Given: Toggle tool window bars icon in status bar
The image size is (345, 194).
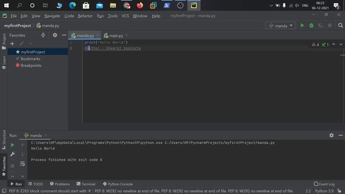Looking at the screenshot, I should [x=4, y=191].
